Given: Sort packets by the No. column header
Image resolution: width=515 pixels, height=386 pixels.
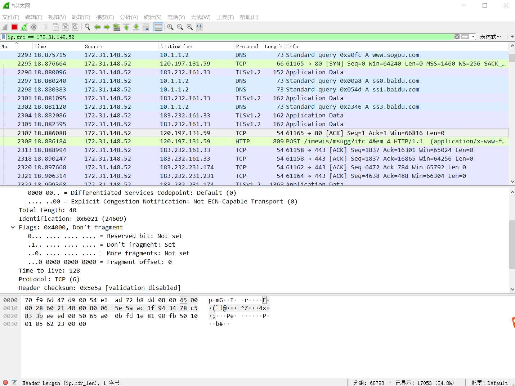Looking at the screenshot, I should pyautogui.click(x=16, y=46).
